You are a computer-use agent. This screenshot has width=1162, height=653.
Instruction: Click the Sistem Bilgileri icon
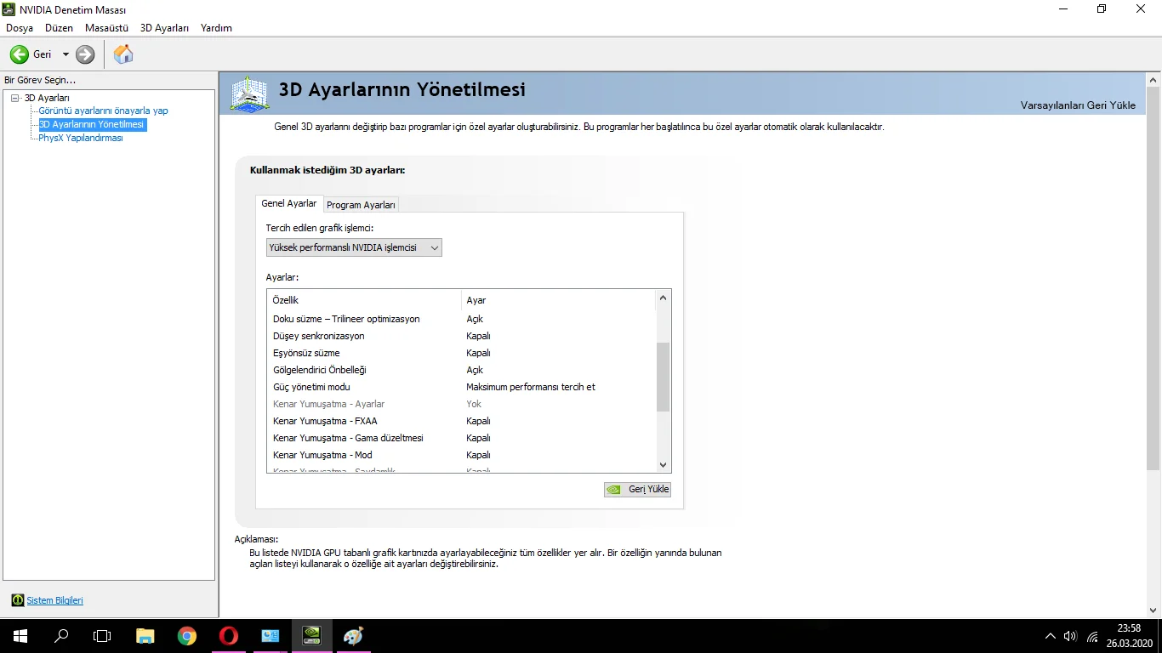coord(18,600)
